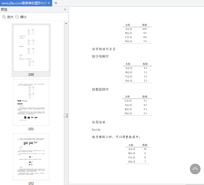204x185 pixels.
Task: Click the first row value 5.1 in sorted table
Action: coord(145,101)
